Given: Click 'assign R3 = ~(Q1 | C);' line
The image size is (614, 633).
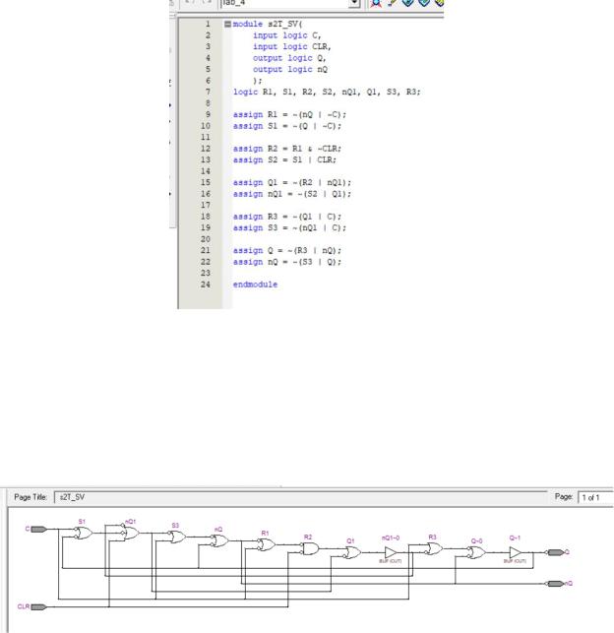Looking at the screenshot, I should coord(287,217).
